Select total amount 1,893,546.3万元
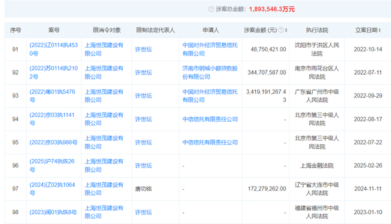Viewport: 391px width, 224px height. [272, 10]
